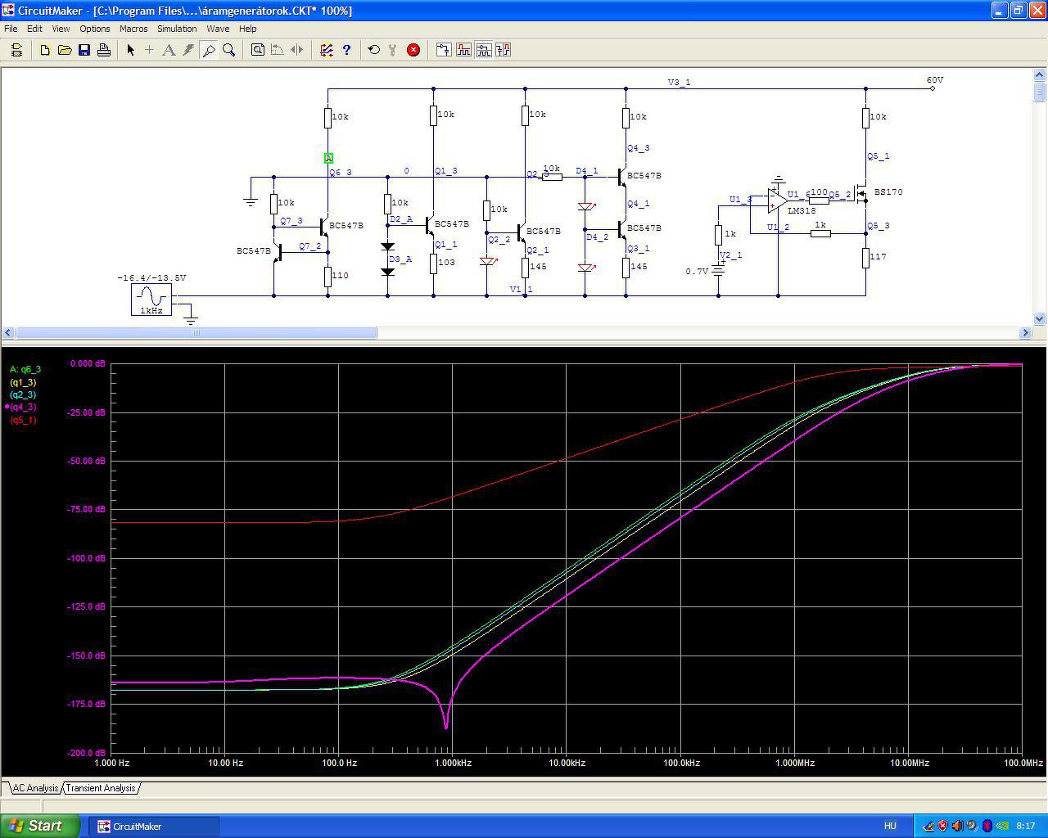Toggle the panel display toolbar icon

pos(16,50)
